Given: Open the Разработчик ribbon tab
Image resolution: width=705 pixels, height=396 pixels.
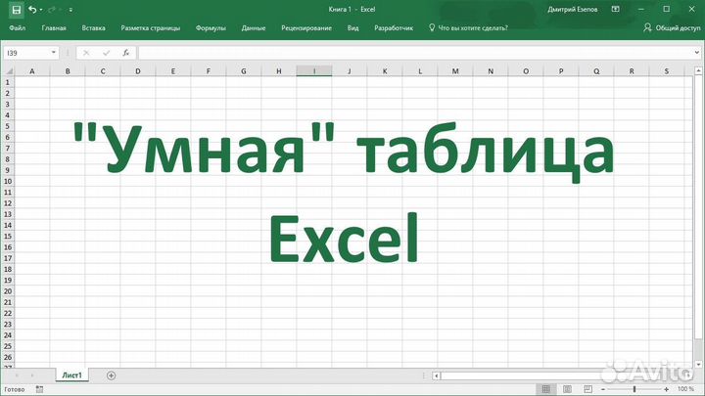Looking at the screenshot, I should [x=394, y=27].
